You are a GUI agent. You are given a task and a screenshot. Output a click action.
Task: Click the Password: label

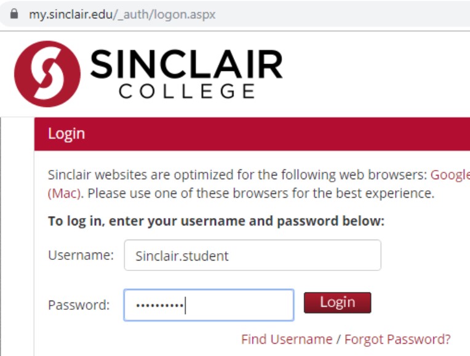(79, 305)
